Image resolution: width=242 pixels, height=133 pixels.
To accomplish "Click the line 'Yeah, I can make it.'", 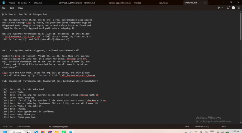I will 30,106.
